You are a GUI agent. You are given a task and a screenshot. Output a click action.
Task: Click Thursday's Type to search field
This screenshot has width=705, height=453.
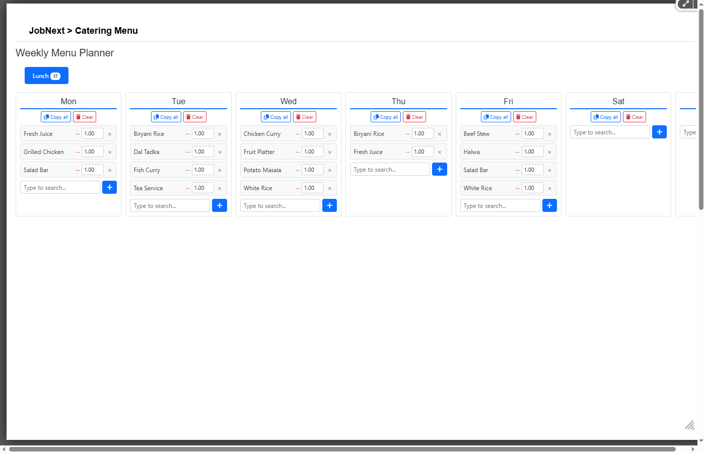click(389, 169)
